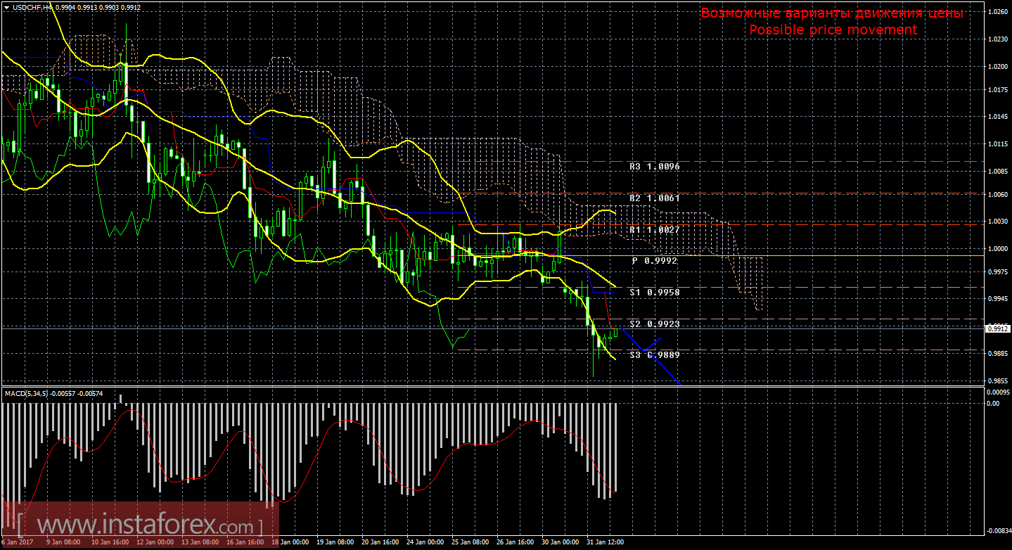This screenshot has height=550, width=1012.
Task: Click the R1 1.0027 pivot label
Action: [654, 230]
